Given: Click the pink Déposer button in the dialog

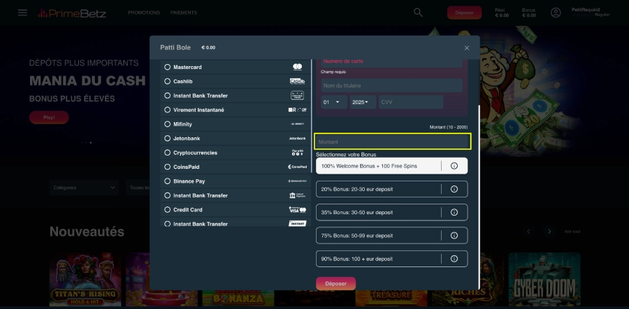Looking at the screenshot, I should tap(335, 283).
